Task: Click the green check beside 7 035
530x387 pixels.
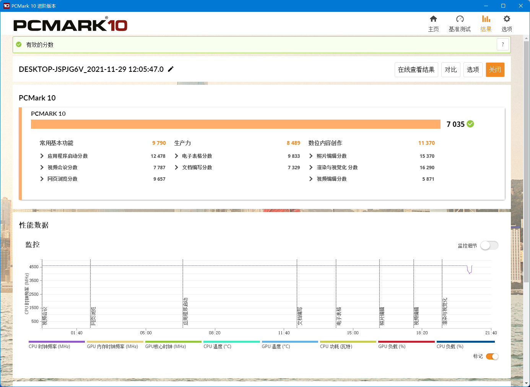Action: [470, 124]
